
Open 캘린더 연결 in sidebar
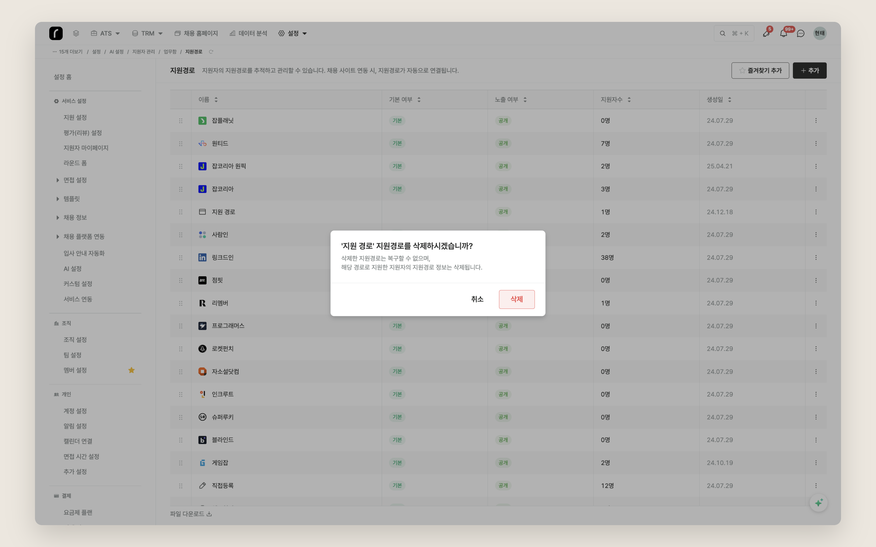tap(78, 441)
